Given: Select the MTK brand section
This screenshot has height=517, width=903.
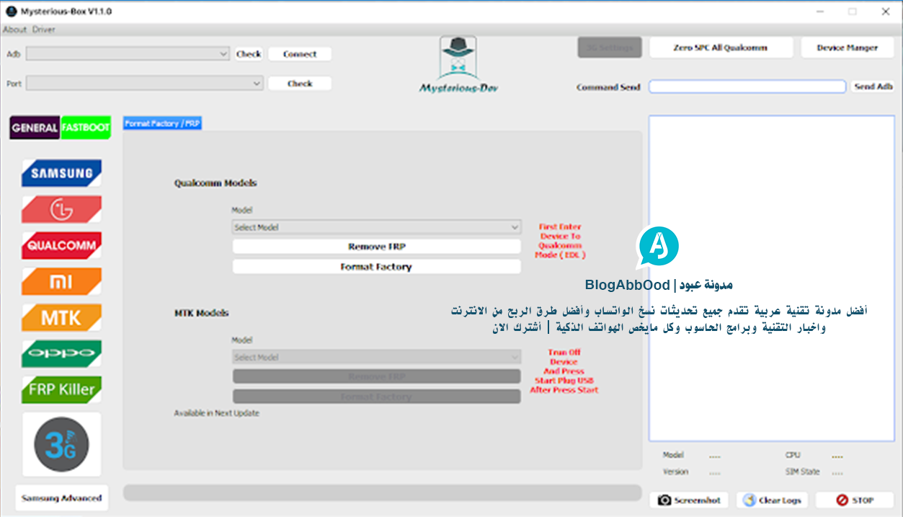Looking at the screenshot, I should point(61,317).
